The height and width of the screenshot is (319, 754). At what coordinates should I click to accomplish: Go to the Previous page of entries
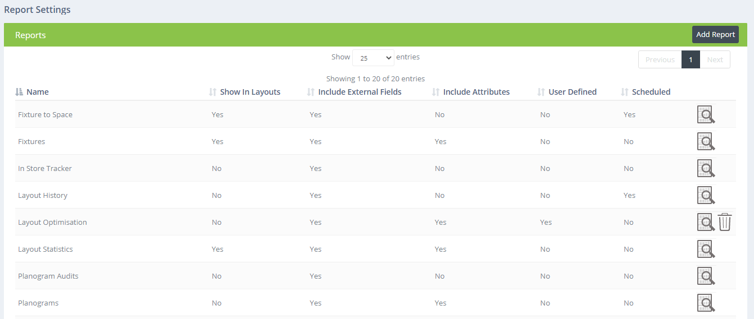coord(660,59)
